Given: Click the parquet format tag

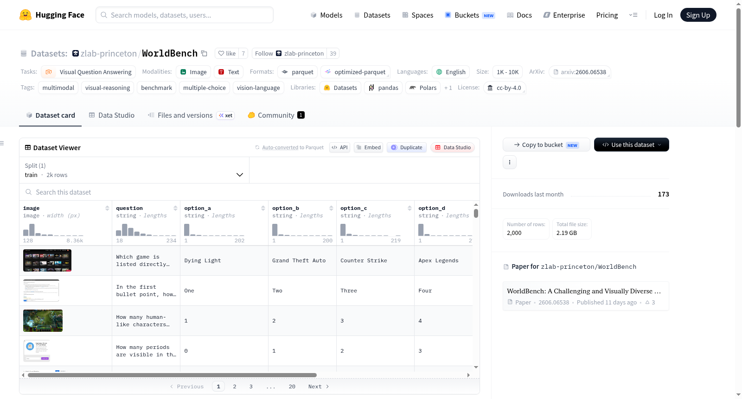Looking at the screenshot, I should click(x=297, y=72).
